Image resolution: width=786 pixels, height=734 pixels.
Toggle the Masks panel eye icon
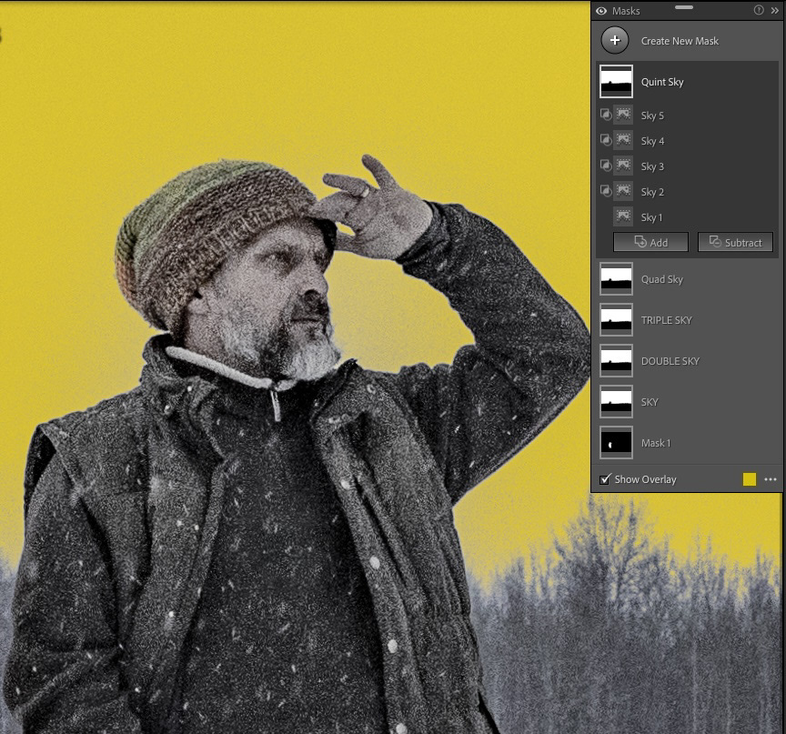click(x=601, y=11)
